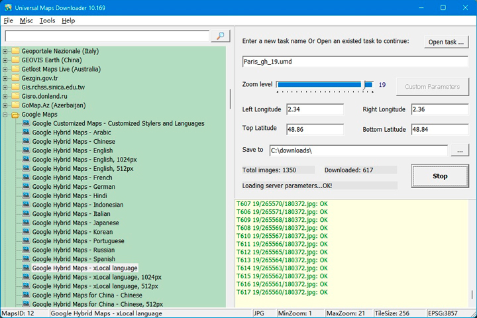Expand the GoMap.Az (Azerbaijan) node
The width and height of the screenshot is (477, 318).
click(x=5, y=105)
